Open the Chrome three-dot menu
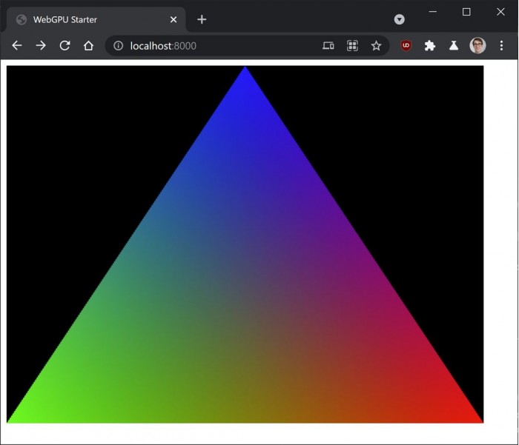This screenshot has width=519, height=445. tap(501, 46)
